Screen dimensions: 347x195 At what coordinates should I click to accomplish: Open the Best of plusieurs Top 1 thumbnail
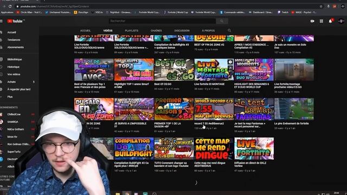click(94, 70)
